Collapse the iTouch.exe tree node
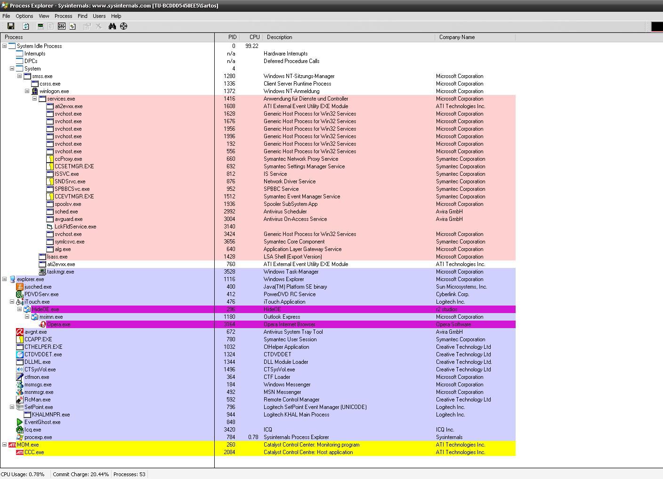Image resolution: width=663 pixels, height=479 pixels. click(12, 302)
